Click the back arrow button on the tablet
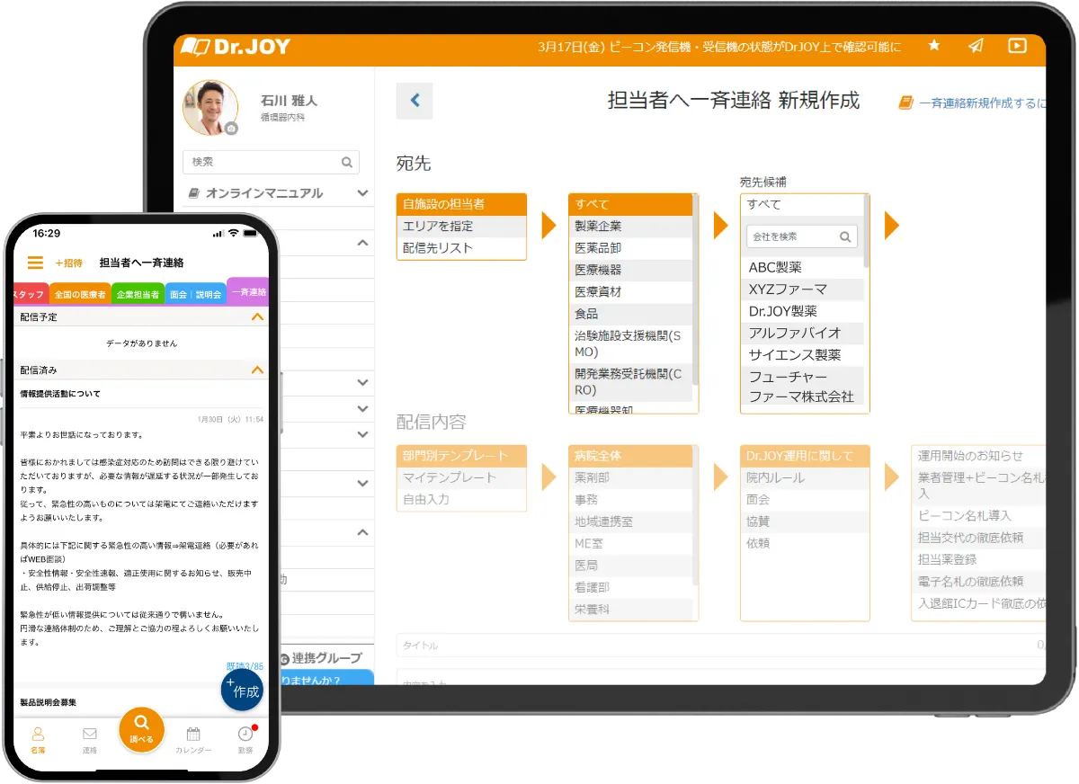The image size is (1079, 784). pos(415,101)
